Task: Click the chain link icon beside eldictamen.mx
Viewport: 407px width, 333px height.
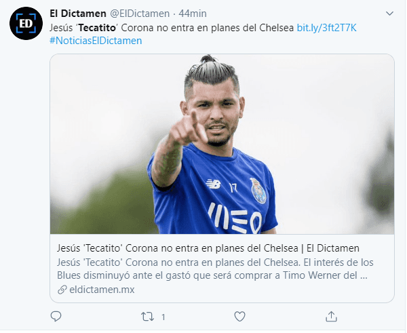Action: (x=62, y=290)
